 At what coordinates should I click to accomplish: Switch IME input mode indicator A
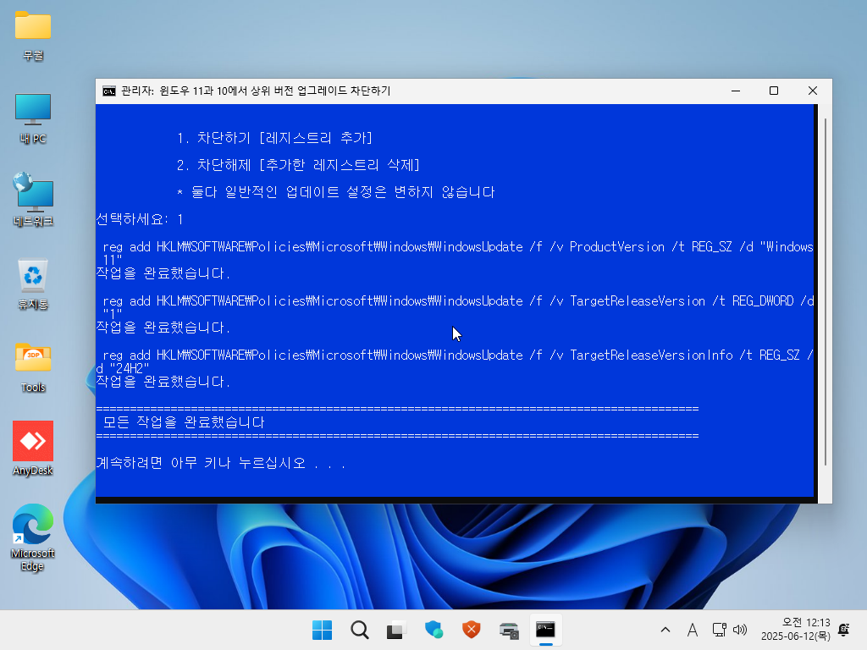point(693,630)
